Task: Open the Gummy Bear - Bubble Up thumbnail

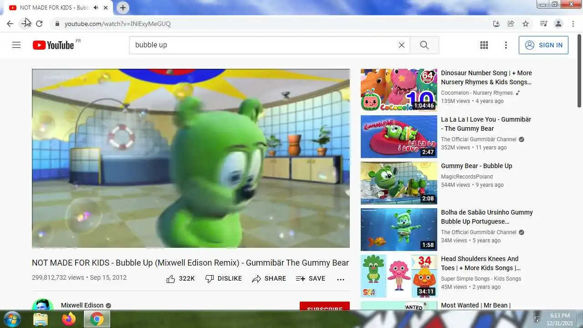Action: (399, 183)
